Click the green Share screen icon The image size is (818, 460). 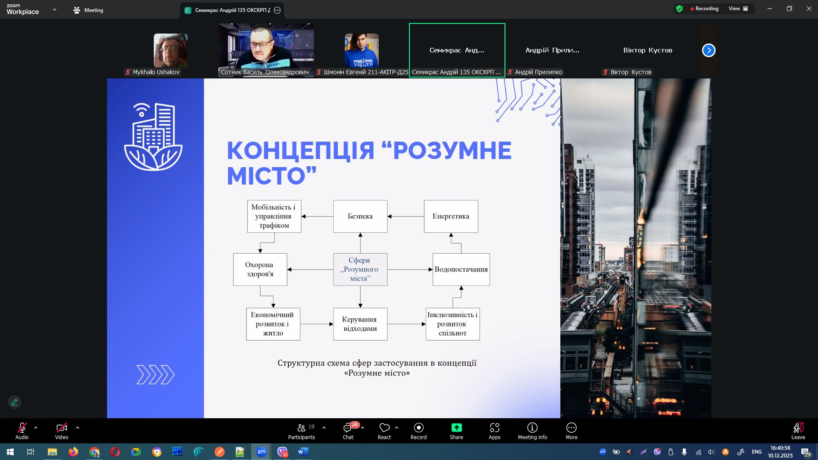click(x=456, y=428)
